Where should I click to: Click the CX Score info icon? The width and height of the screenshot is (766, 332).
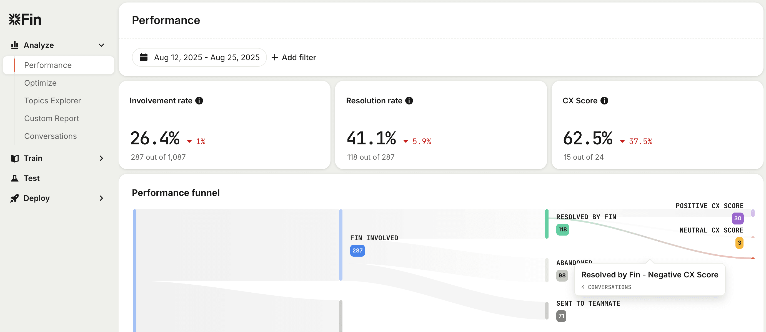pyautogui.click(x=604, y=101)
